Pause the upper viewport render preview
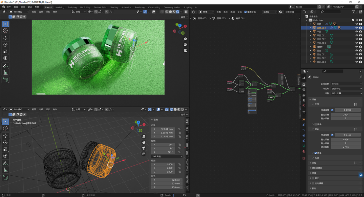Screen dimensions: 364x197 point(186,12)
